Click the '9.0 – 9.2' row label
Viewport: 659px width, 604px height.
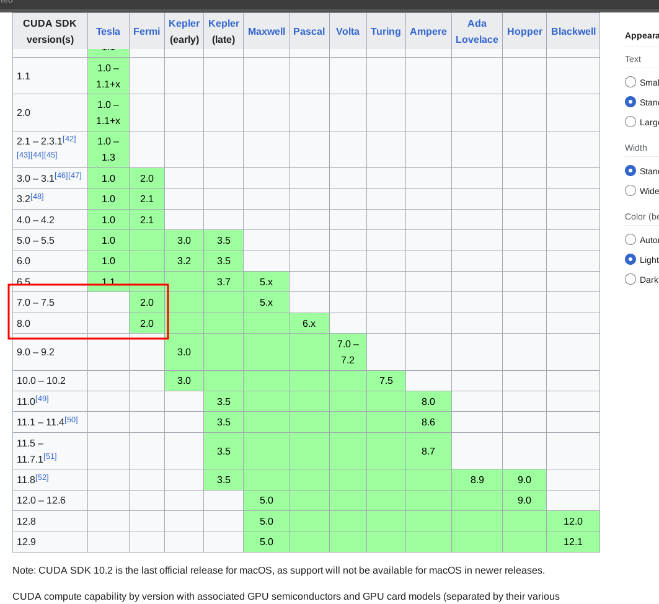click(36, 352)
